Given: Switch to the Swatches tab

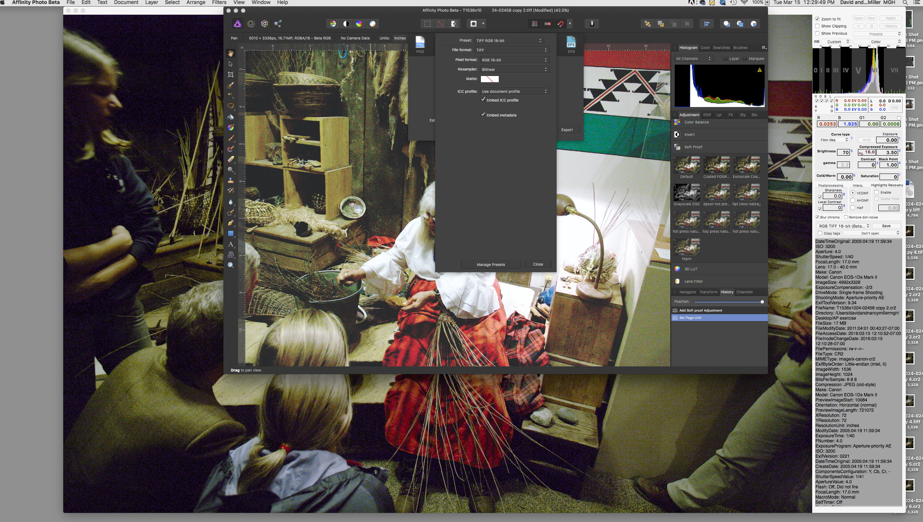Looking at the screenshot, I should [x=721, y=47].
